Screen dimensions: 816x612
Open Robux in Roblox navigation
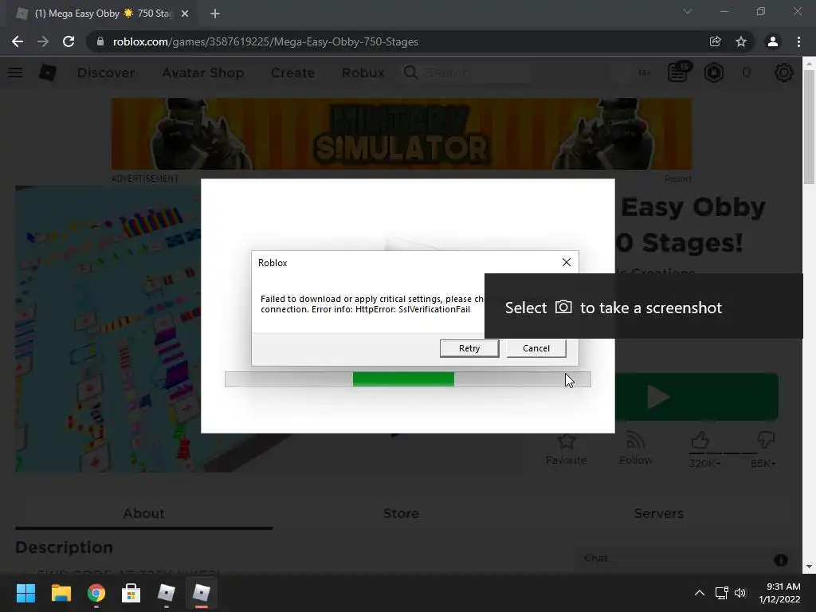coord(363,73)
